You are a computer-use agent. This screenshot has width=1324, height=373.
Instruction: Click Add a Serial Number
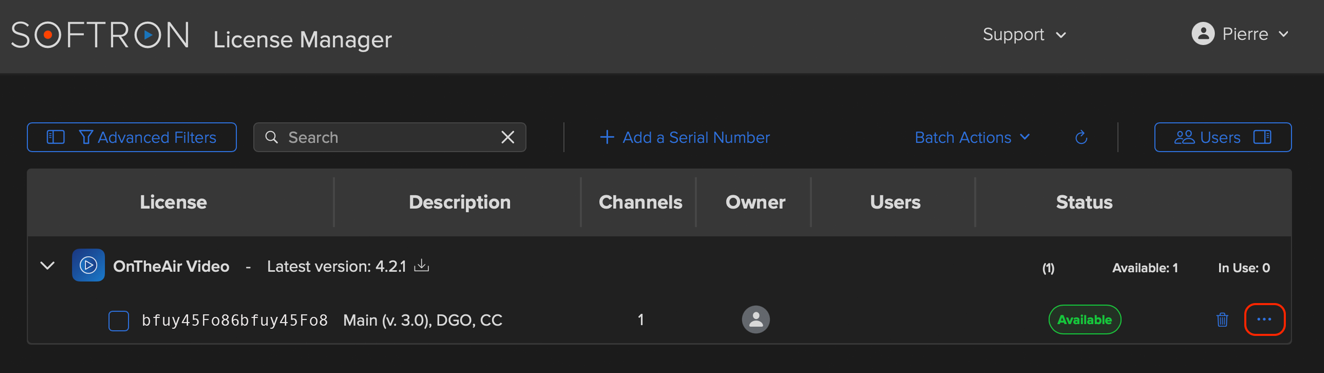click(684, 137)
